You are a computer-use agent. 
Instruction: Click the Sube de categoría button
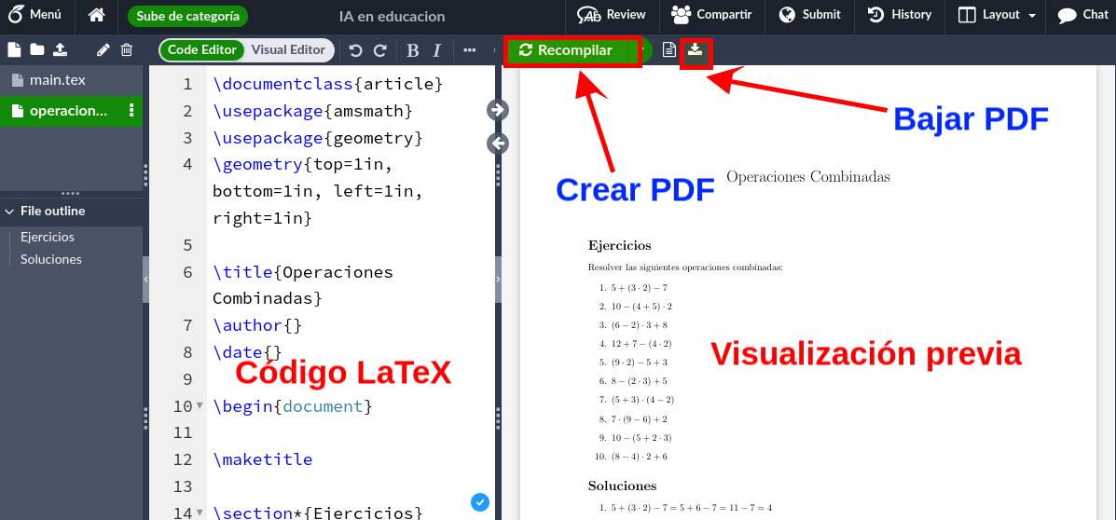point(188,16)
